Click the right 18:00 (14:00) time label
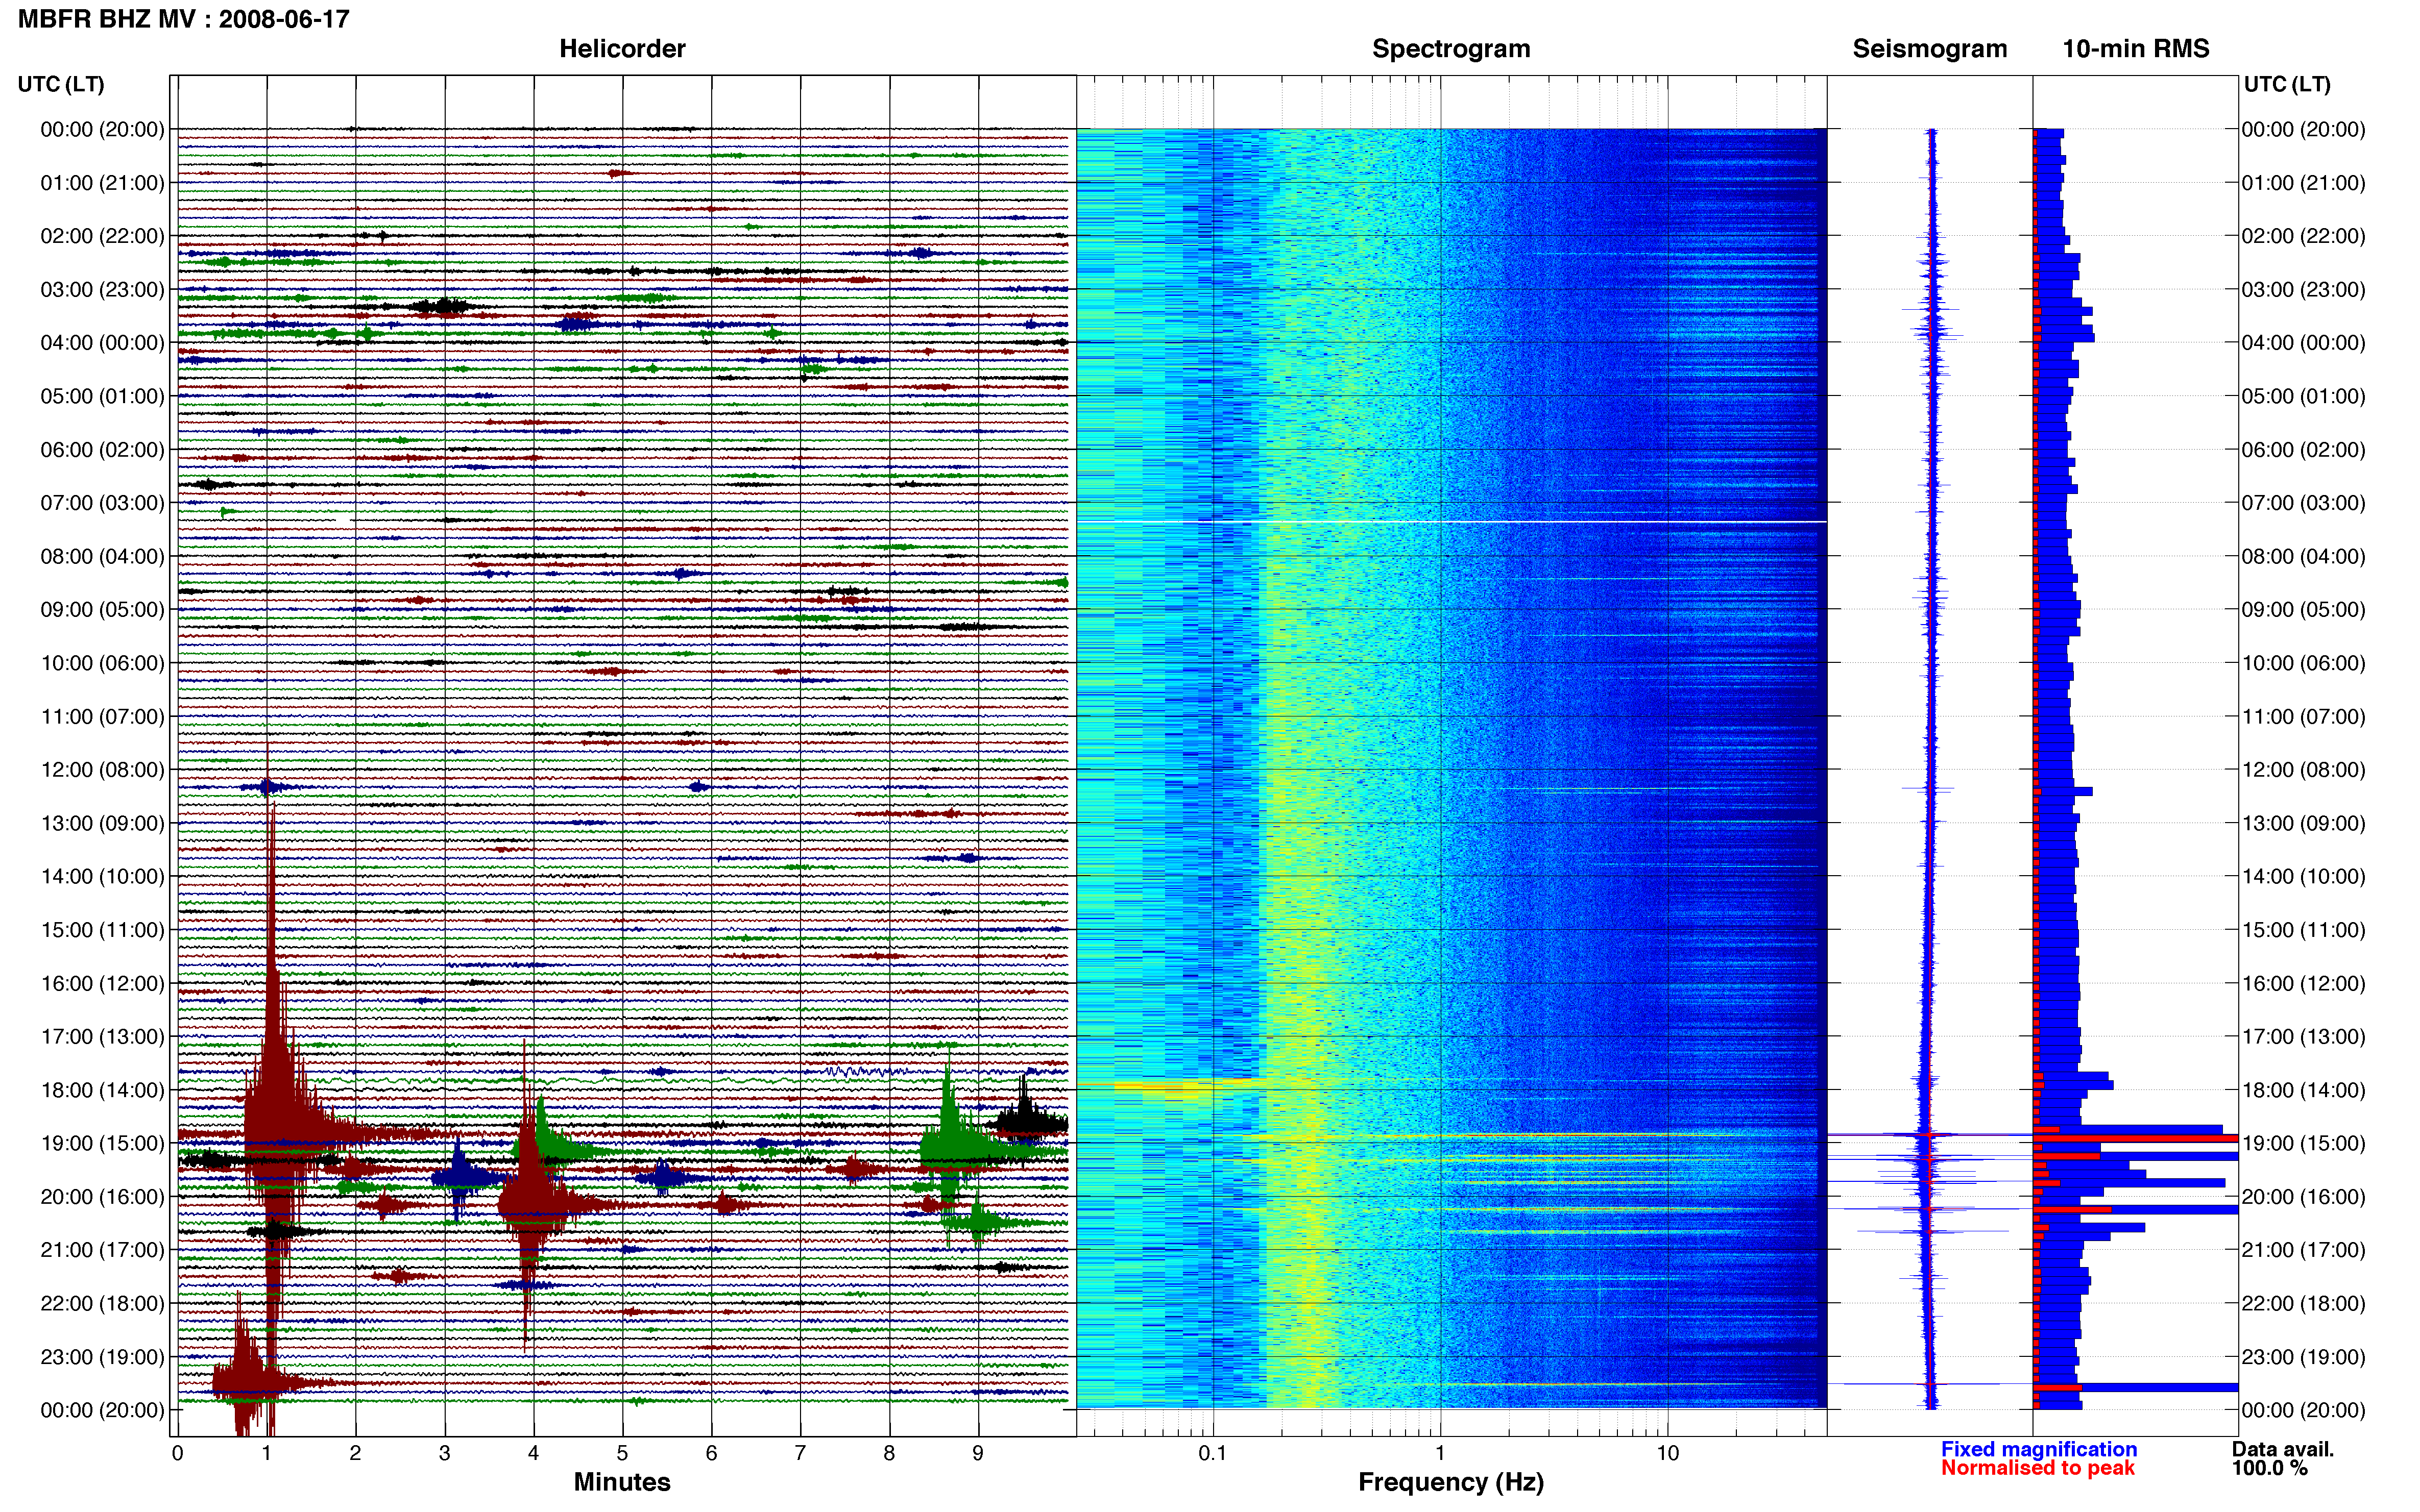This screenshot has width=2420, height=1512. coord(2303,1090)
